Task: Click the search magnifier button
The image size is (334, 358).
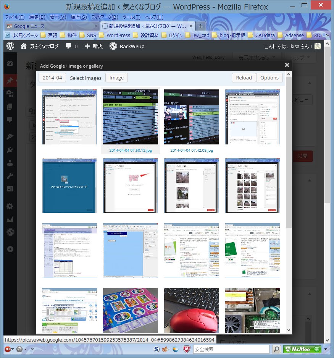Action: pos(276,349)
